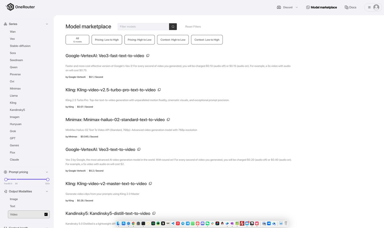The width and height of the screenshot is (384, 228).
Task: Click Reset Filters
Action: [x=193, y=27]
